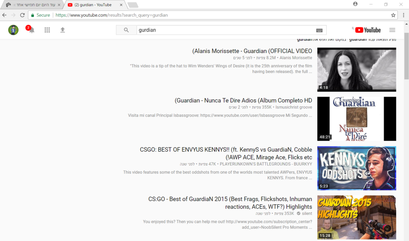Open the YouTube apps grid
Image resolution: width=409 pixels, height=241 pixels.
click(47, 30)
